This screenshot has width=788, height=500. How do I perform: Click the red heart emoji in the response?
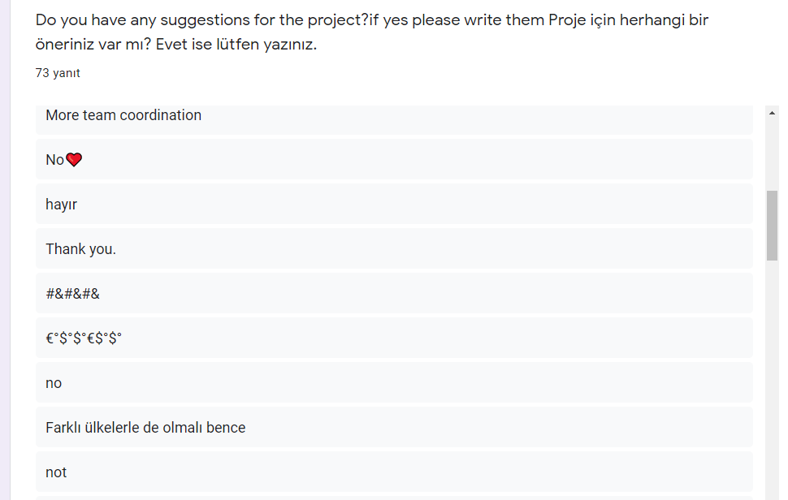click(x=74, y=160)
